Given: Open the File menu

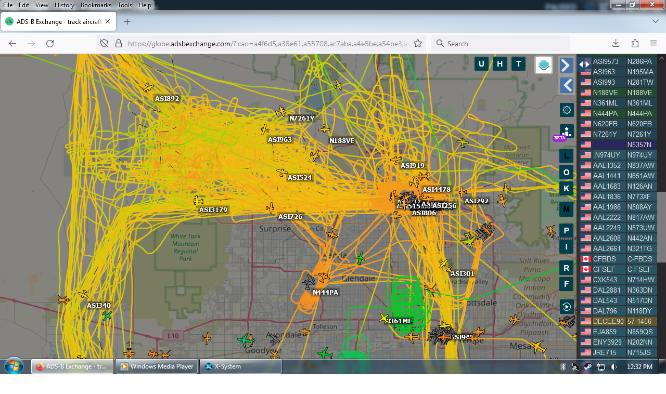Looking at the screenshot, I should (8, 5).
